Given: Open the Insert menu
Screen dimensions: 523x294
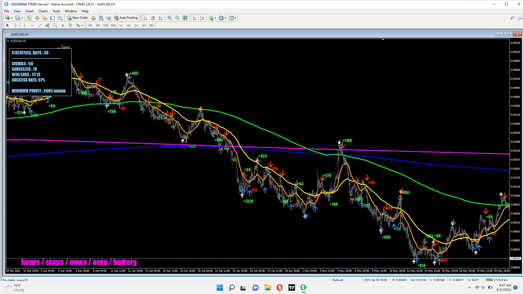Looking at the screenshot, I should [x=29, y=11].
